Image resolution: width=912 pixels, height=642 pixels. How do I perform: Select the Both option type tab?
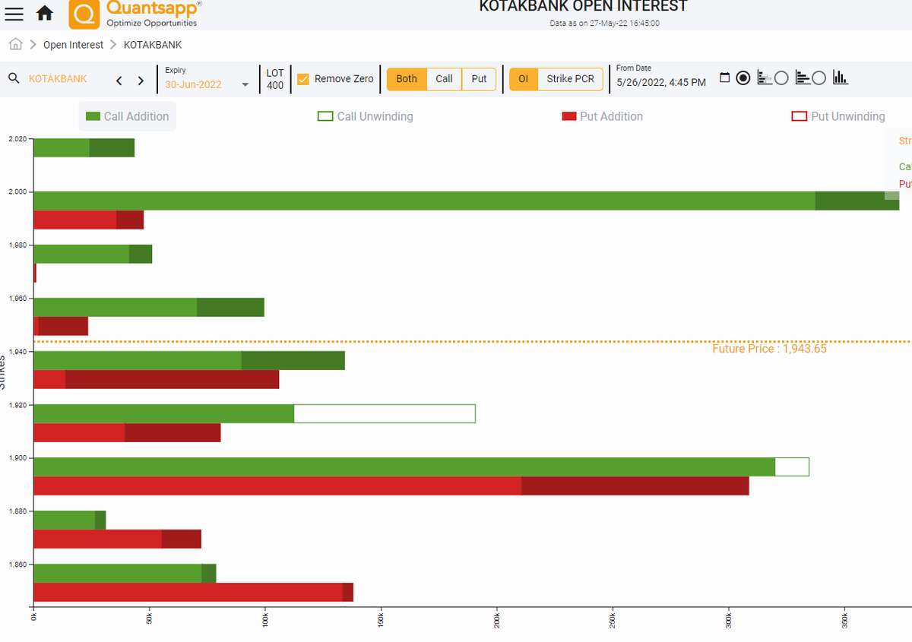coord(407,79)
